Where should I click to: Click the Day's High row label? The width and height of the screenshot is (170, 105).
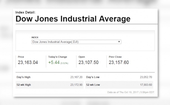click(x=23, y=77)
